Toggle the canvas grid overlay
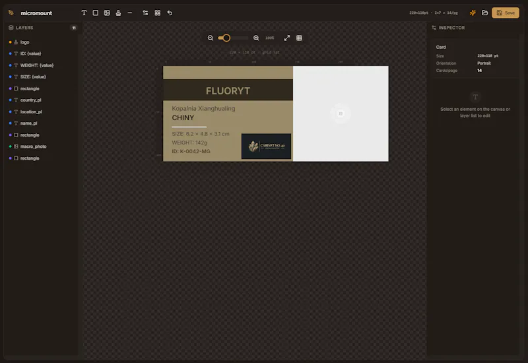Image resolution: width=528 pixels, height=363 pixels. point(299,38)
